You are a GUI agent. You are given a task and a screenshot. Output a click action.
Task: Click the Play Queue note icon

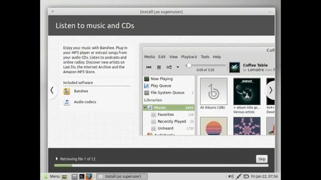point(146,85)
